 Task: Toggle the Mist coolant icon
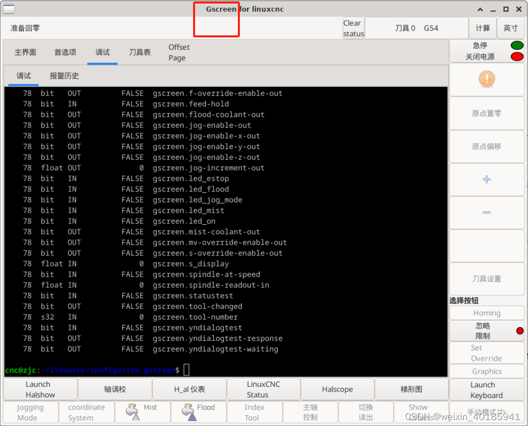(x=132, y=412)
